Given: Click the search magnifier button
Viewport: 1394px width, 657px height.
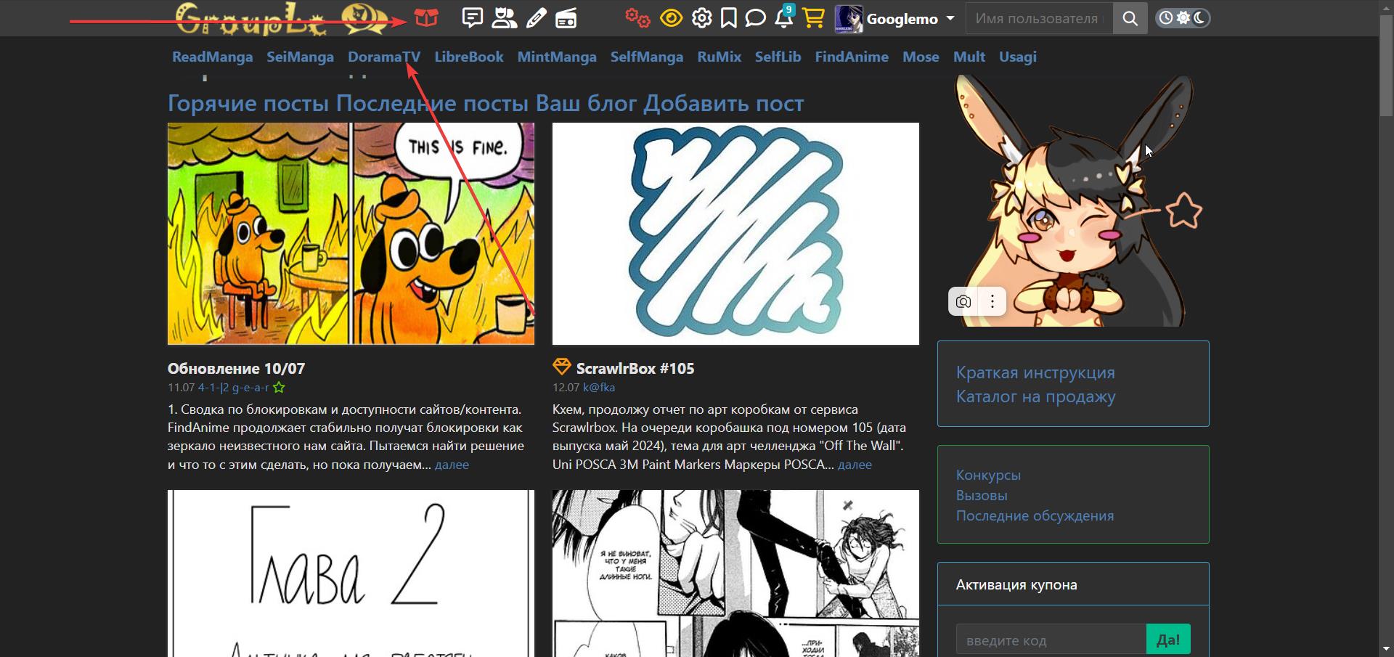Looking at the screenshot, I should 1130,18.
